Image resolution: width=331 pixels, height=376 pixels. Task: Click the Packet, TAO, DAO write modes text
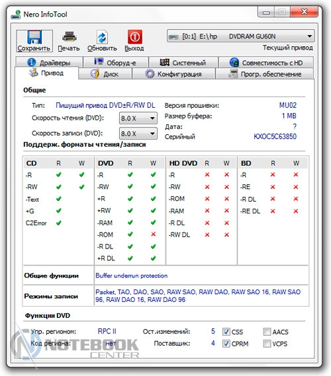click(x=198, y=295)
